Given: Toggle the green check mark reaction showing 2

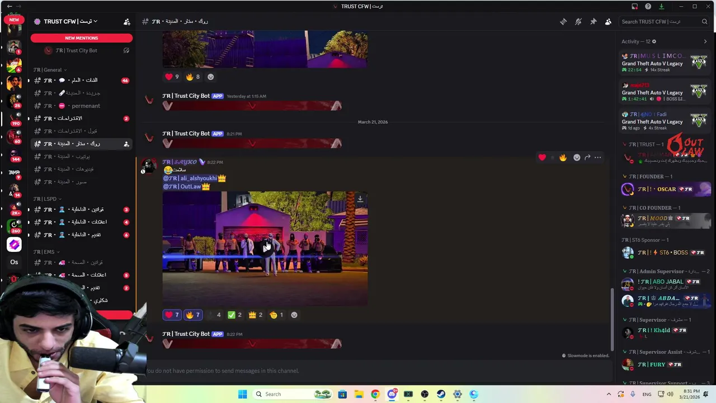Looking at the screenshot, I should pos(234,315).
